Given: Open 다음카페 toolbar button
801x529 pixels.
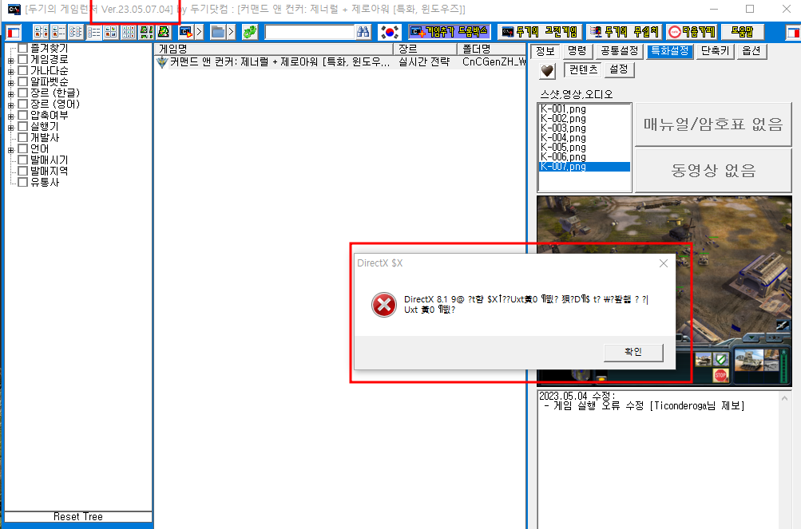Looking at the screenshot, I should click(x=692, y=32).
